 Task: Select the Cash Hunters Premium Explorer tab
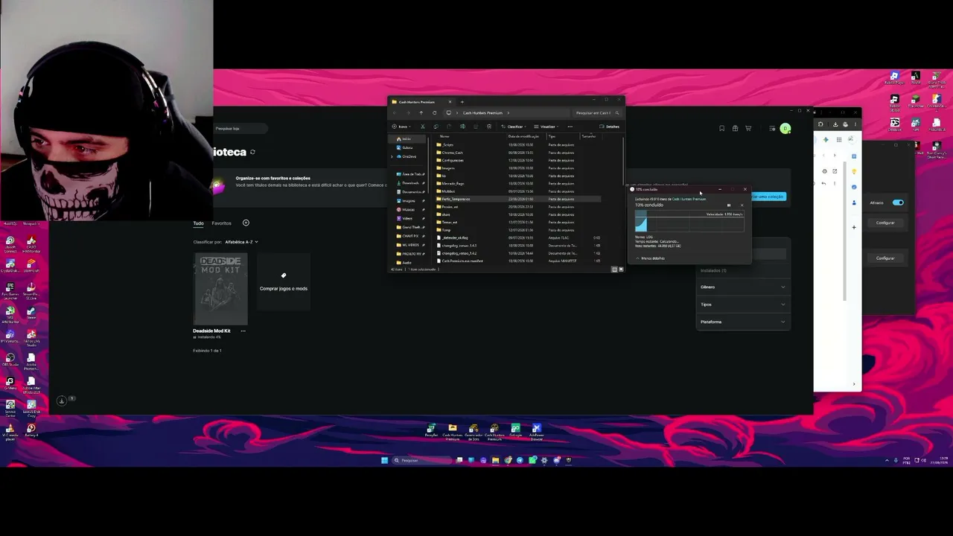[421, 102]
